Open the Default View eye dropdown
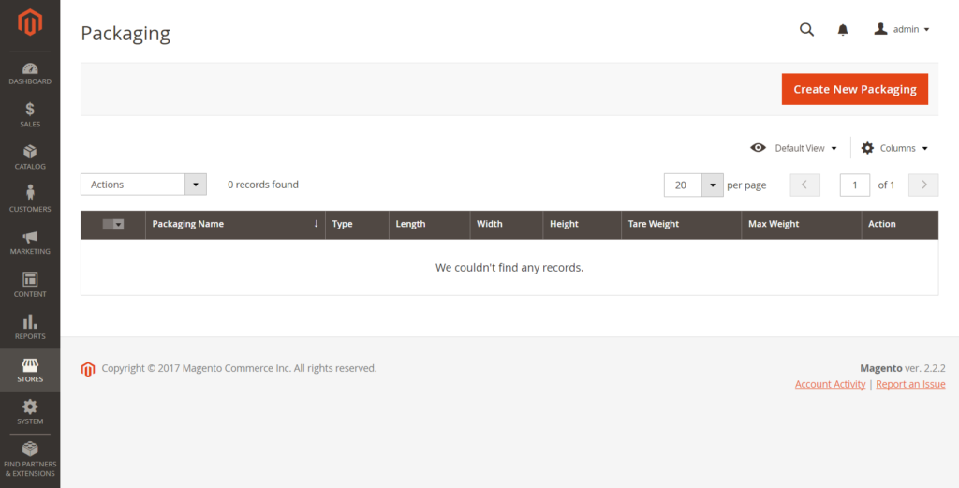Viewport: 959px width, 488px height. click(x=794, y=148)
